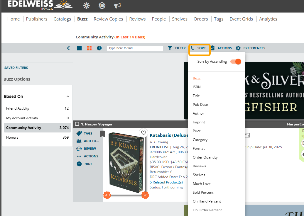This screenshot has width=304, height=216.
Task: Open the Katabasis book cover thumbnail
Action: pyautogui.click(x=126, y=163)
